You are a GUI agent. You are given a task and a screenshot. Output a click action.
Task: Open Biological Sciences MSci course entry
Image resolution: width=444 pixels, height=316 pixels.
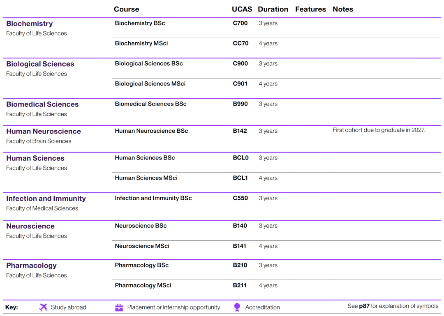click(150, 84)
